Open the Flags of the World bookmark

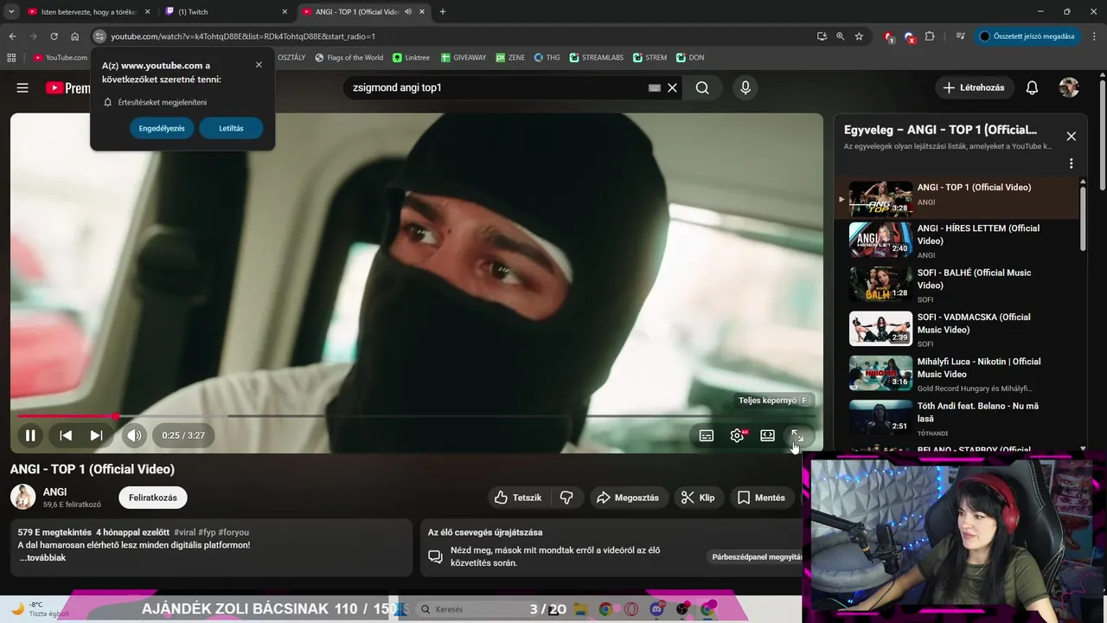[349, 57]
